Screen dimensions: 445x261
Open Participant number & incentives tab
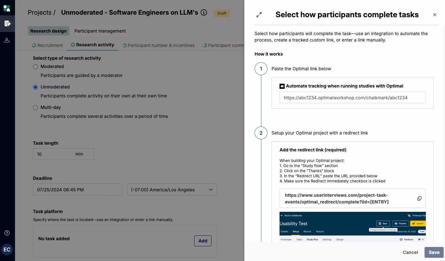point(158,45)
